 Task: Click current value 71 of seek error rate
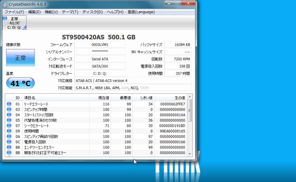[107, 126]
